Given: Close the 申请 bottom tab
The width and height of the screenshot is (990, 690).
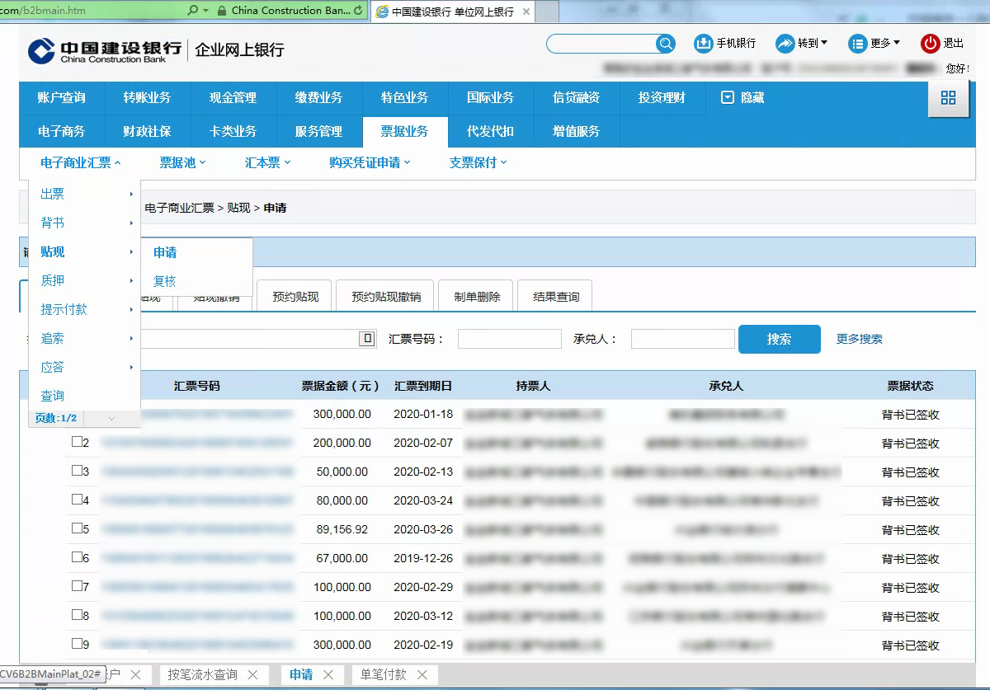Looking at the screenshot, I should pos(328,675).
